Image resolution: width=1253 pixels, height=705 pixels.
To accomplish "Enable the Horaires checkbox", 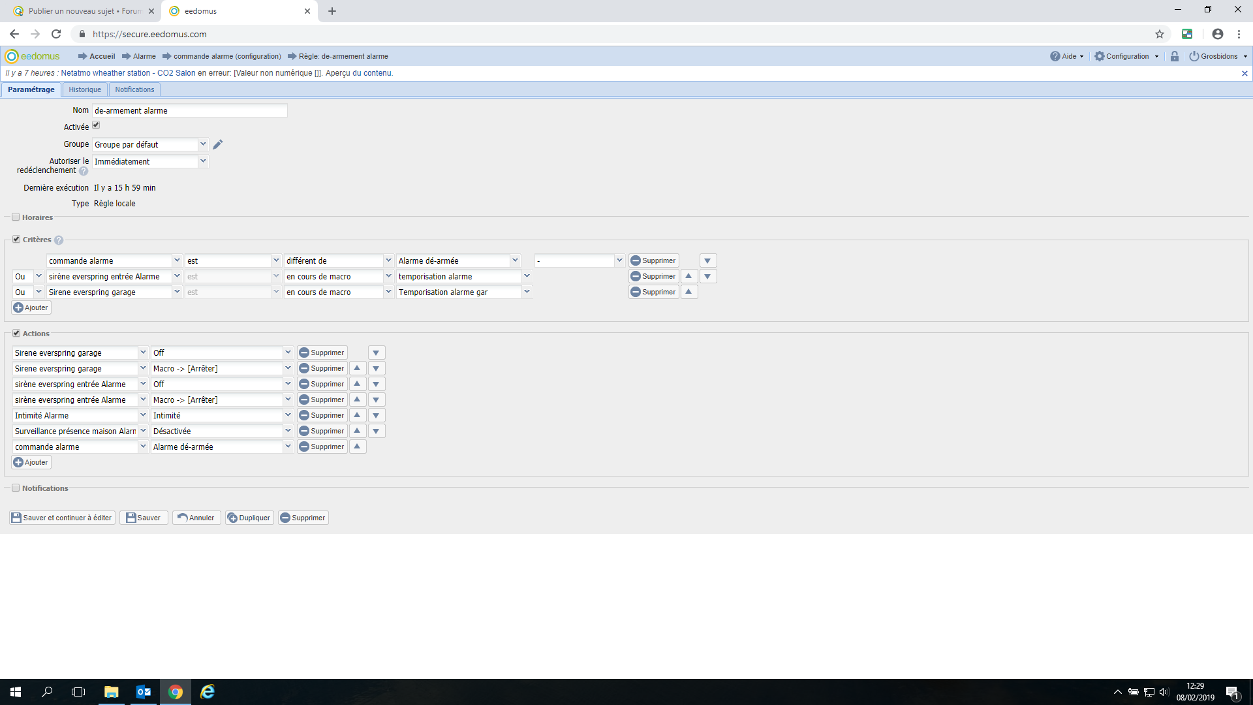I will click(16, 216).
